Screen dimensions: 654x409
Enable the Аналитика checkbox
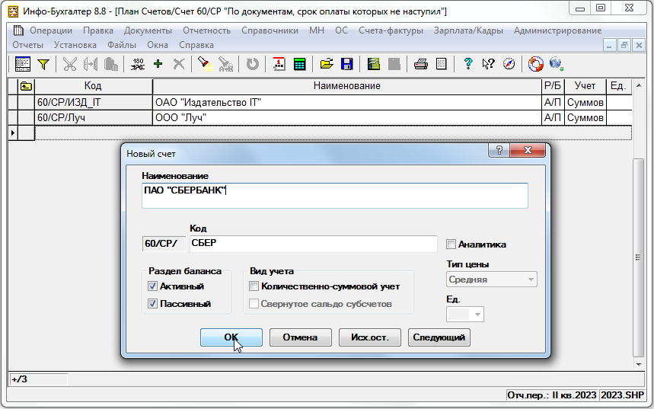pyautogui.click(x=451, y=244)
